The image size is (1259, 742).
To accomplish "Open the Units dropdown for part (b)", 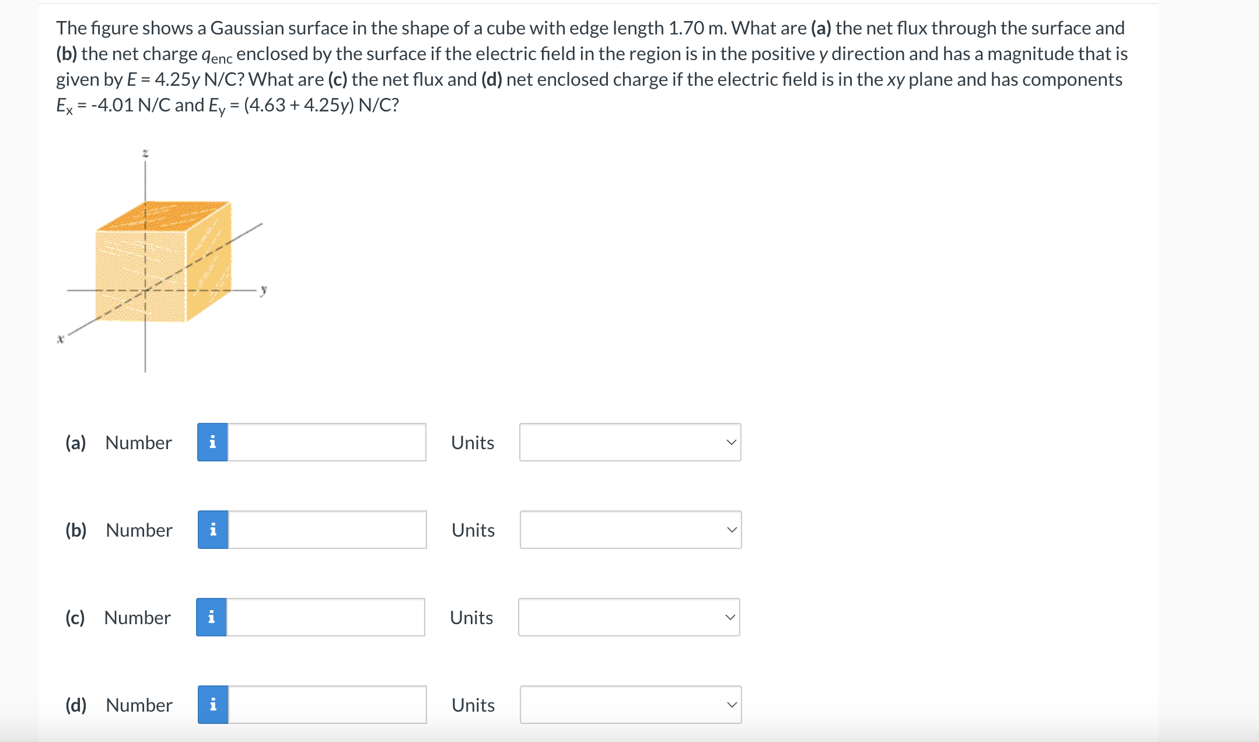I will point(629,530).
